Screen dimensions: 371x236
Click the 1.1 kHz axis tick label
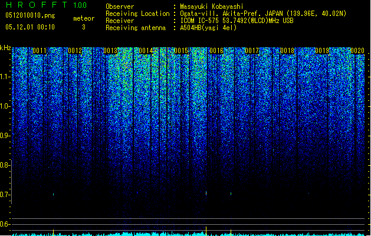pos(5,77)
